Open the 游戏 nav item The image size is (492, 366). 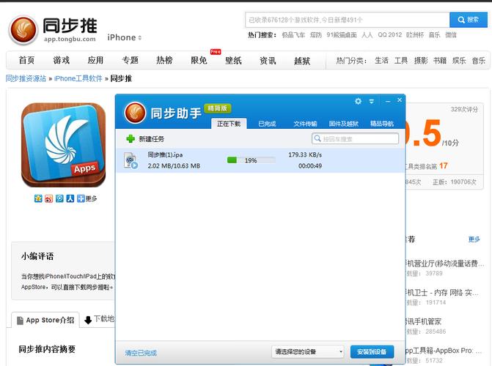click(x=61, y=60)
